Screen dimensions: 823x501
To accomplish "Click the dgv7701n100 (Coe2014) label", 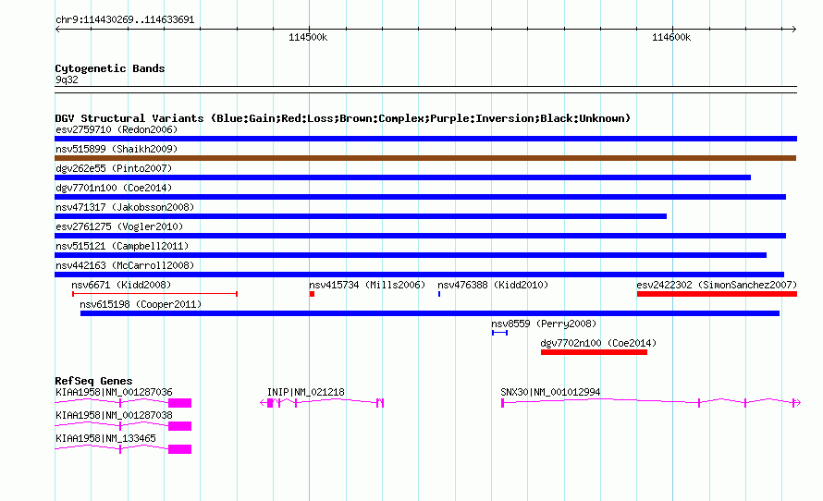I will pos(114,188).
